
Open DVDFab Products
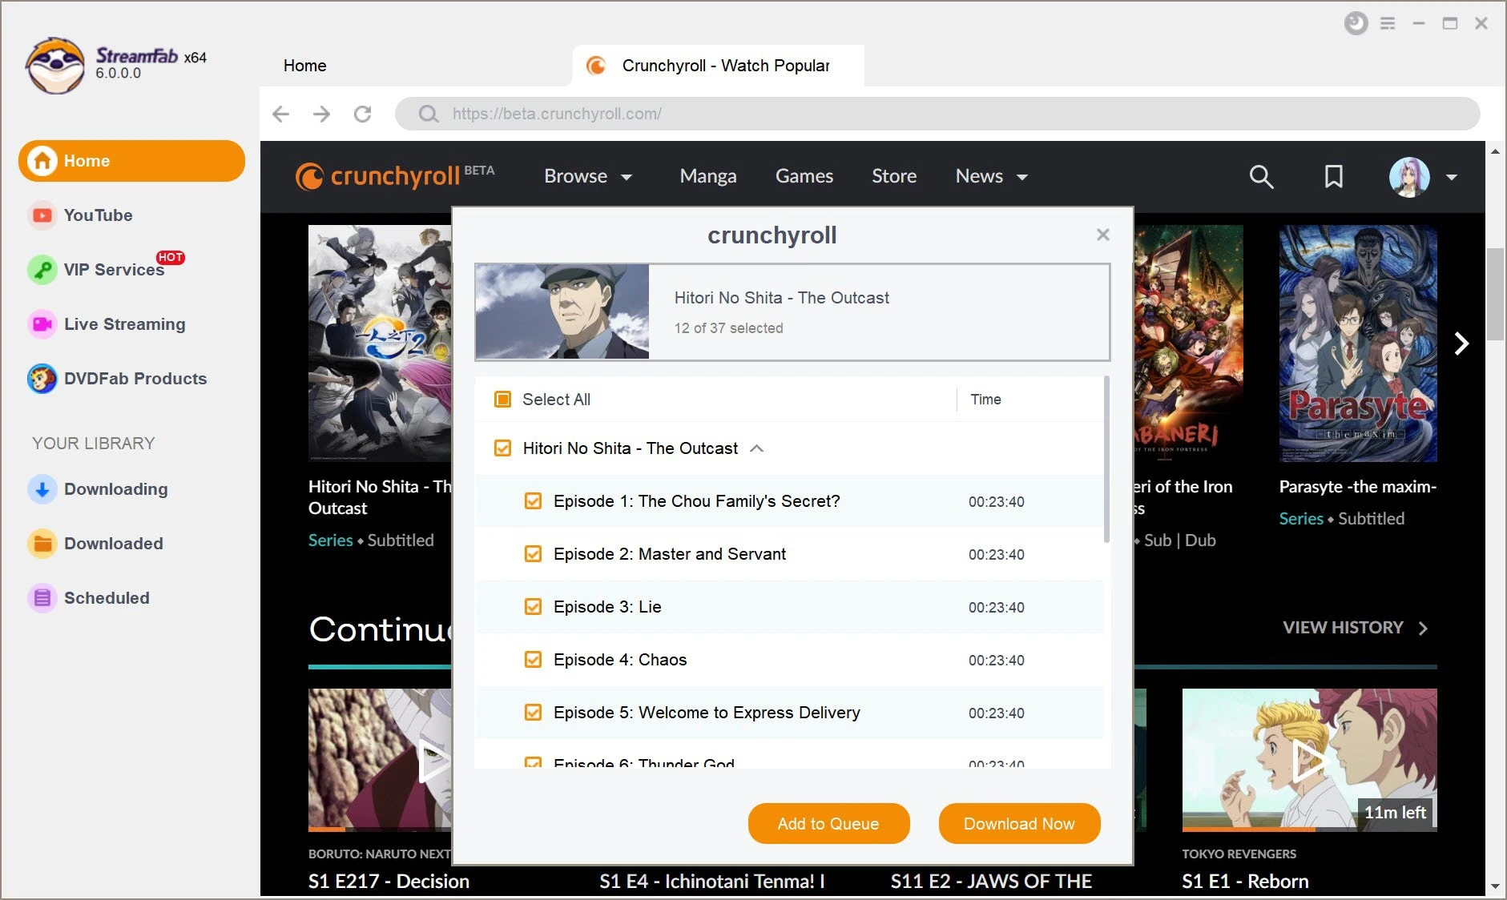(x=135, y=378)
